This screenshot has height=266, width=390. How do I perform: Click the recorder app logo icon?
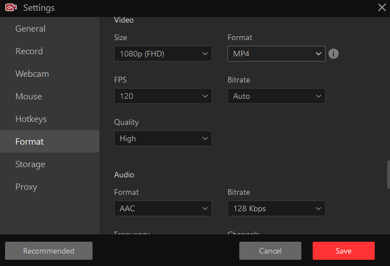10,7
